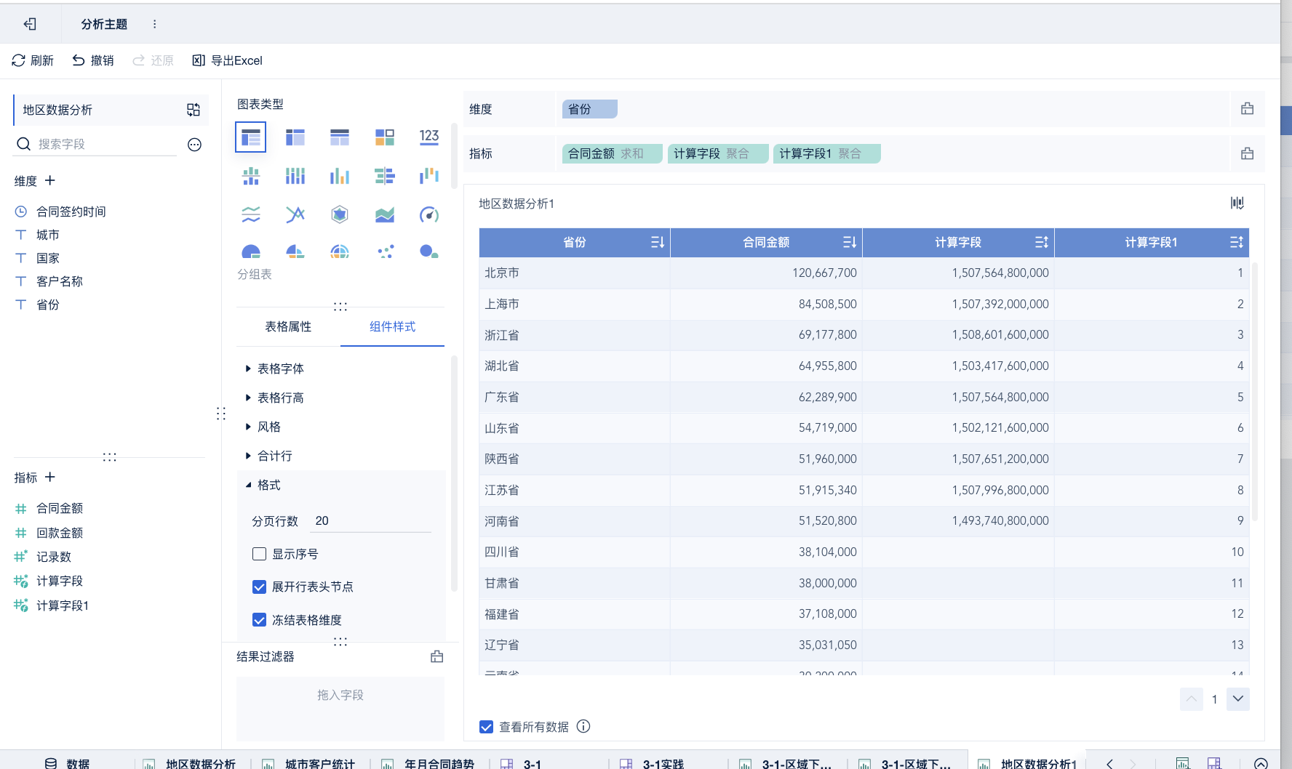Add a new dimension with the 维度 plus
1292x769 pixels.
point(50,180)
